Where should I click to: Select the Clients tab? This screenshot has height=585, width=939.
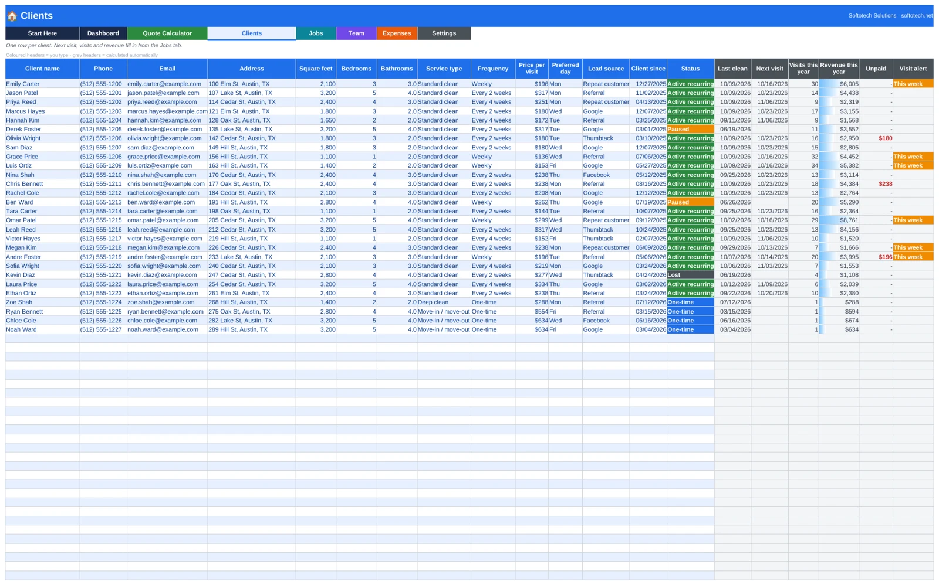[x=252, y=33]
